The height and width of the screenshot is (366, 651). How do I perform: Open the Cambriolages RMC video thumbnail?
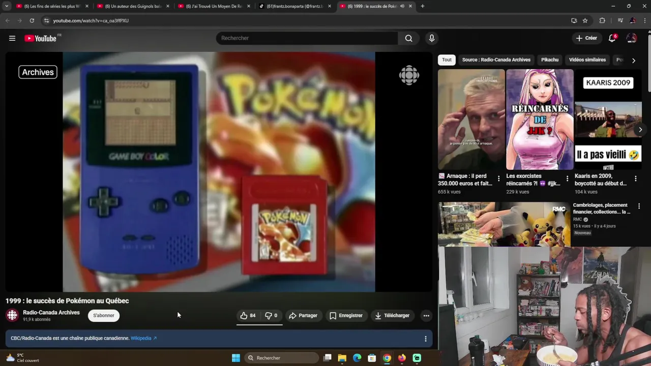click(504, 224)
